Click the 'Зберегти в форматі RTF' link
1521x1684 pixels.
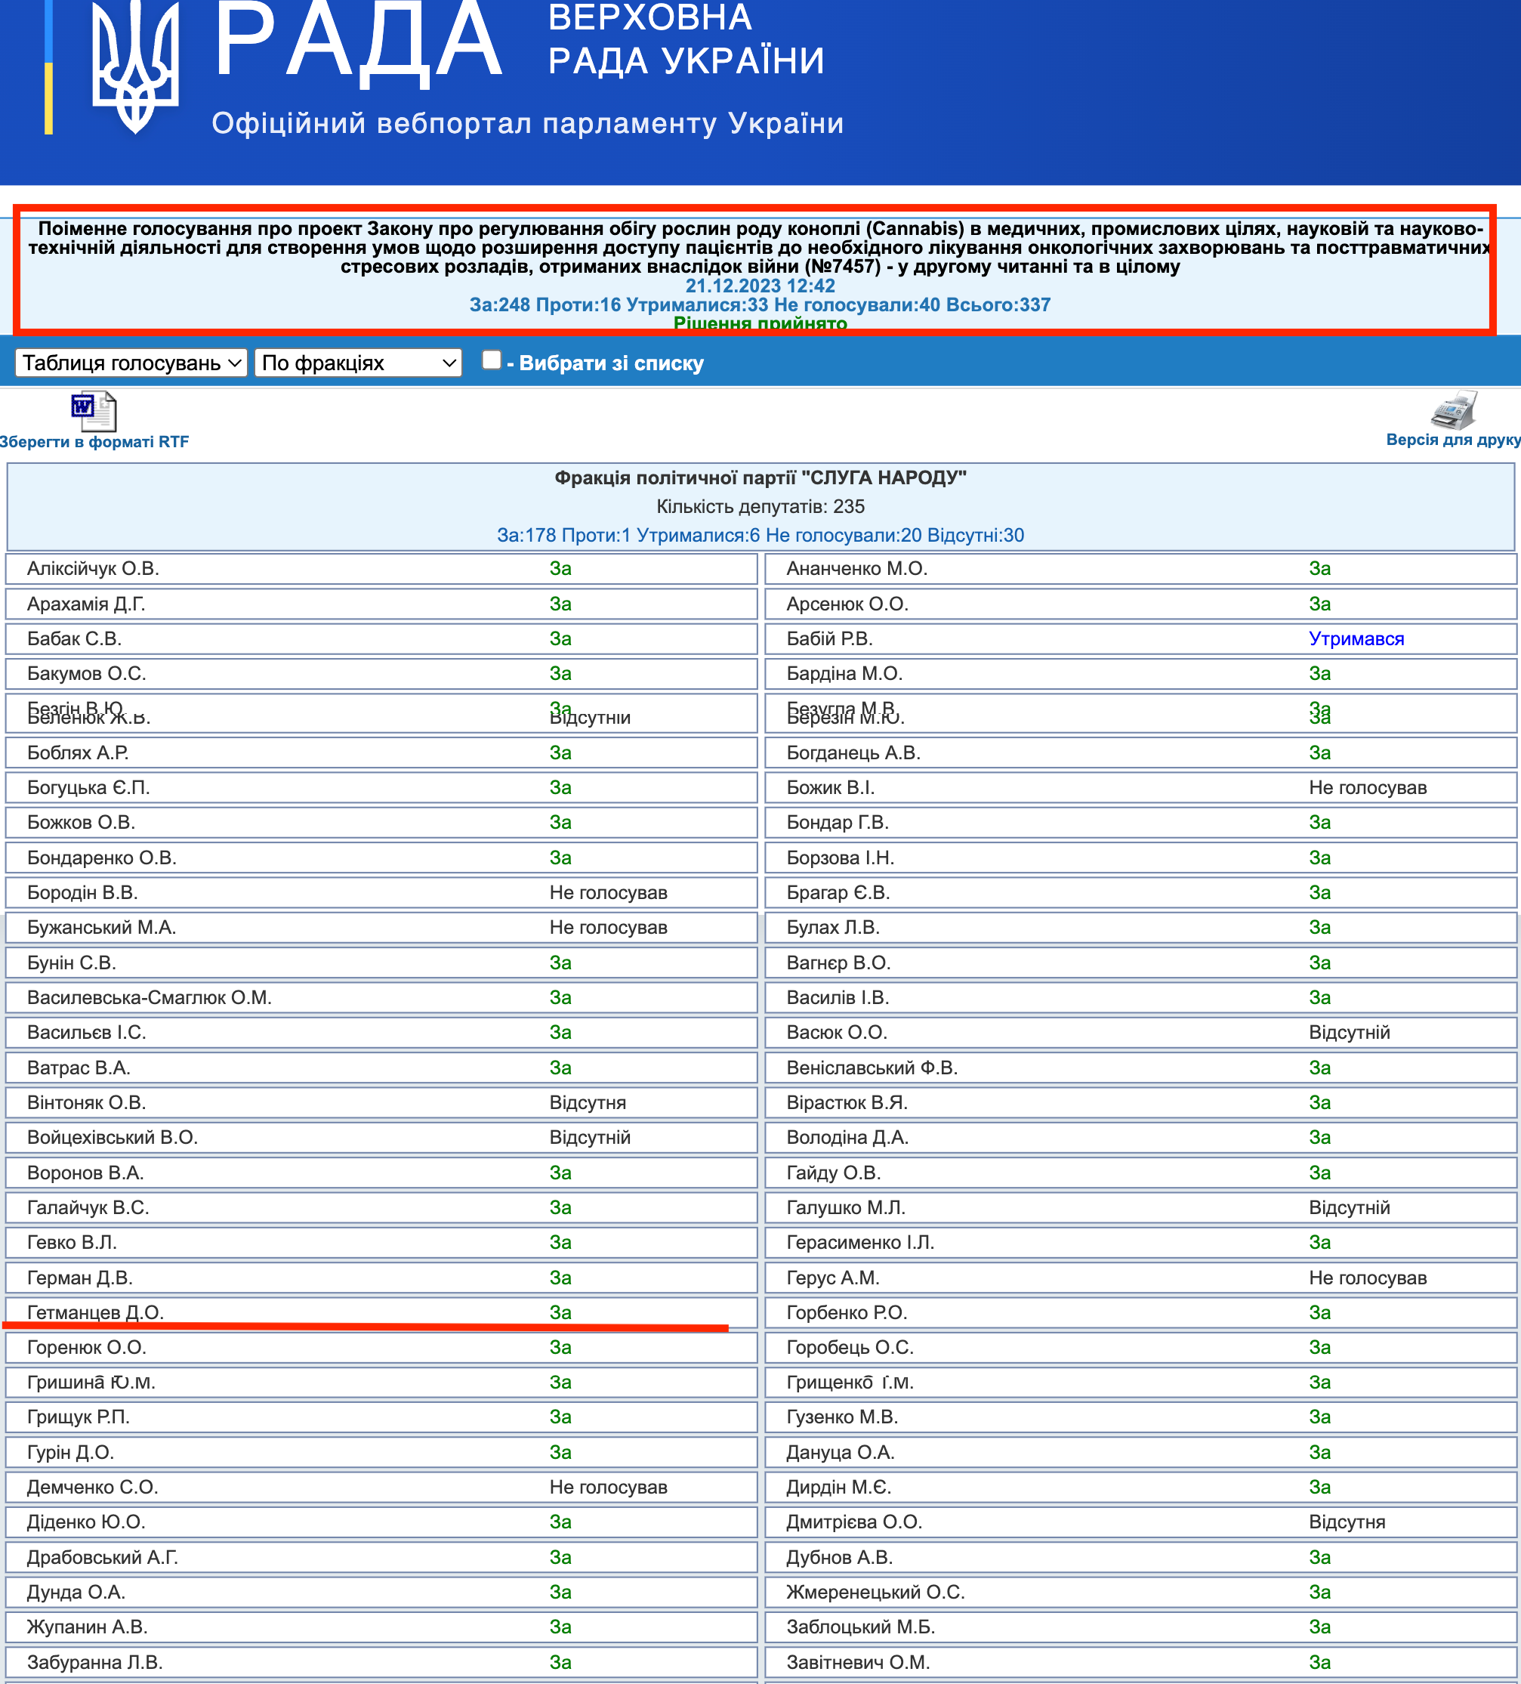click(x=94, y=442)
